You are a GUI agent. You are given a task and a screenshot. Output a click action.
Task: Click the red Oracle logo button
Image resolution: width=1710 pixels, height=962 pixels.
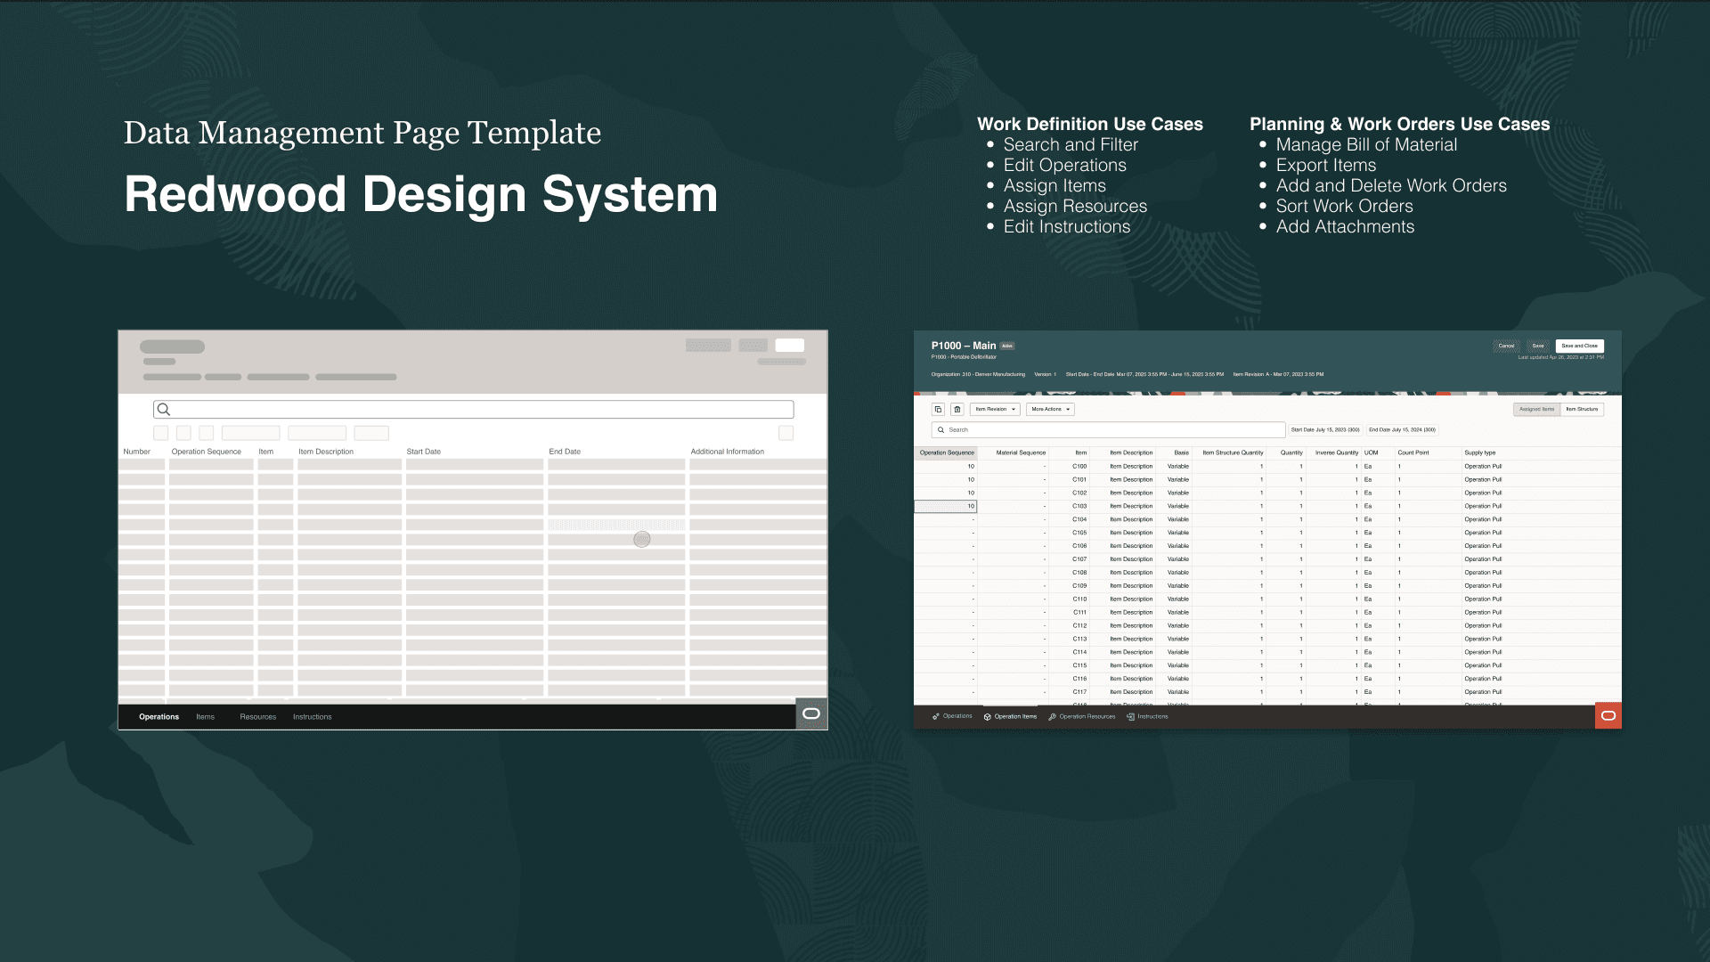(1608, 716)
